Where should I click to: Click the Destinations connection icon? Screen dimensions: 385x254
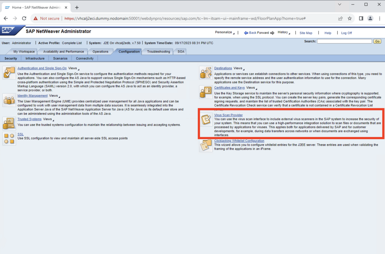[206, 72]
